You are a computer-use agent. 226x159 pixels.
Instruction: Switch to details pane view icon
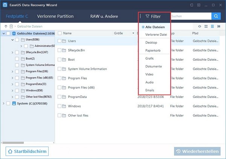(218, 26)
